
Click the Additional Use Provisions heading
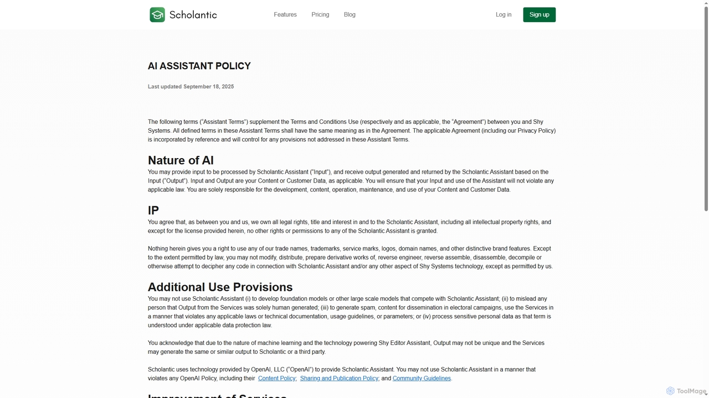point(220,287)
